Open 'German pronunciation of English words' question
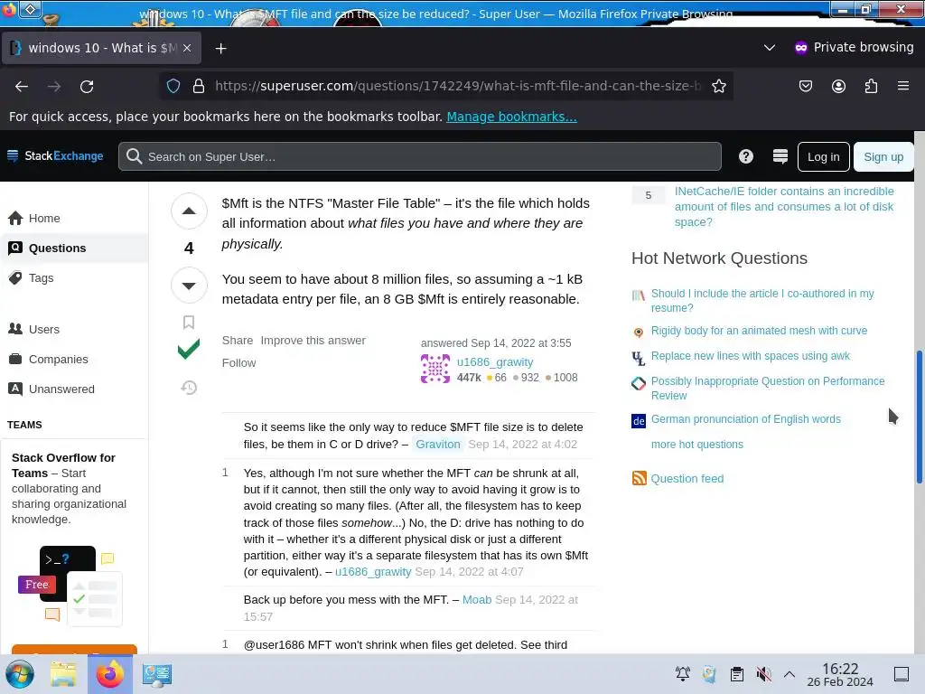 pos(745,419)
